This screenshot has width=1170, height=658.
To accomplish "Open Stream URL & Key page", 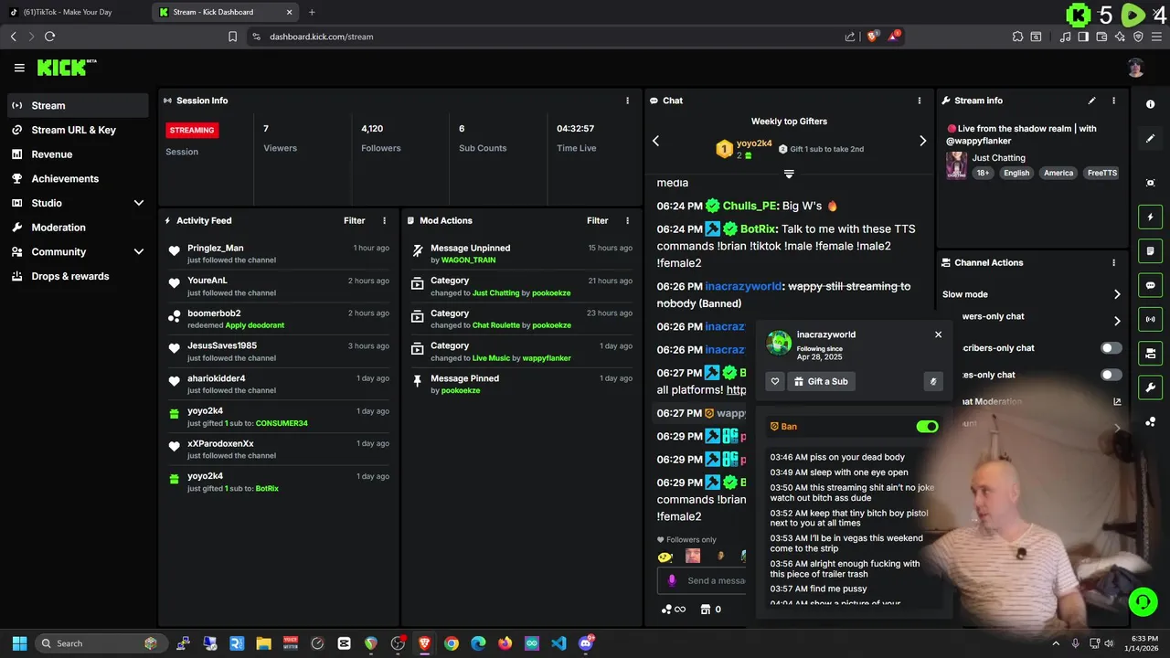I will tap(78, 130).
